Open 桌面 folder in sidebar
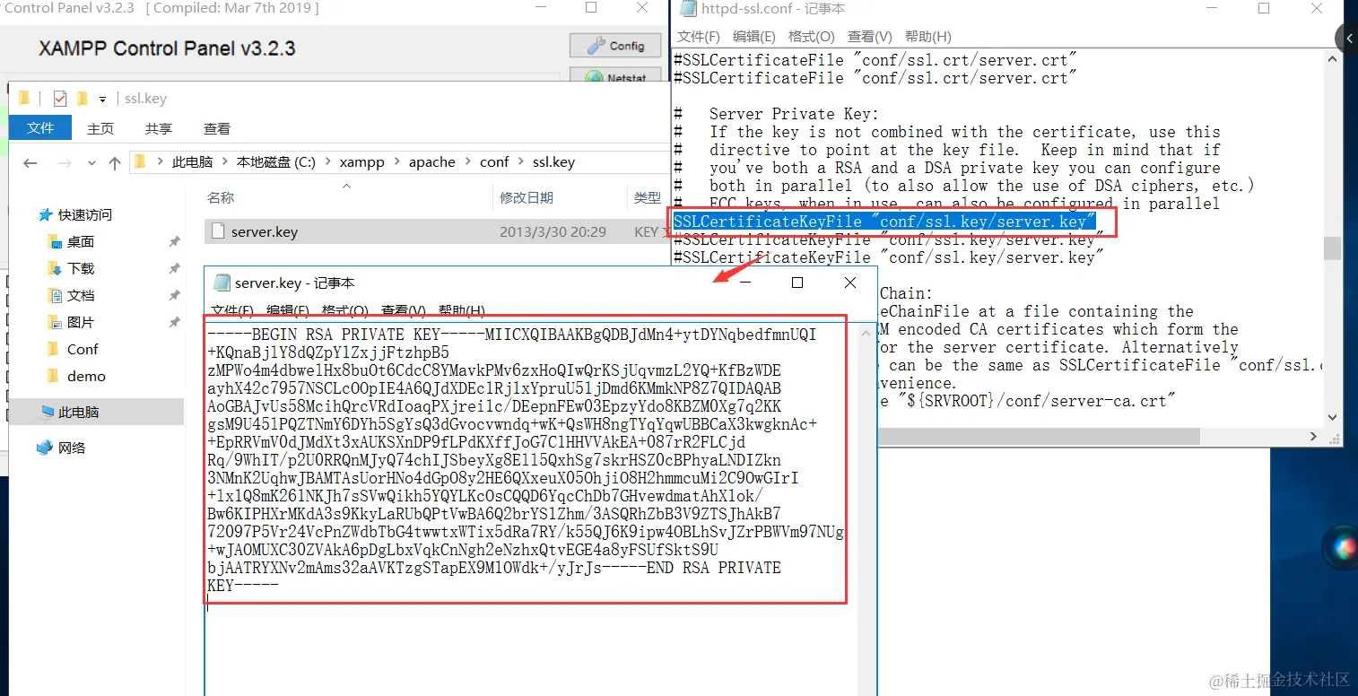This screenshot has height=696, width=1358. coord(81,242)
